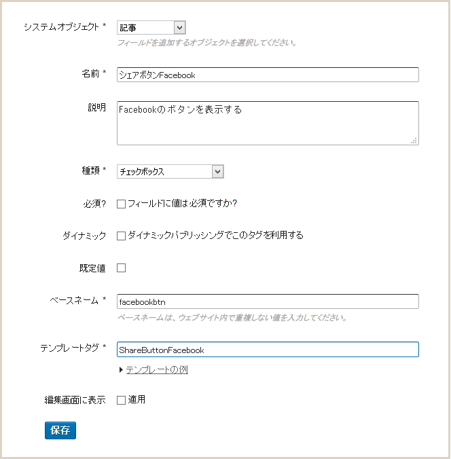Screen dimensions: 451x459
Task: Click the ダイナミックパブリッシングでこのタグを利用する label
Action: coord(215,235)
